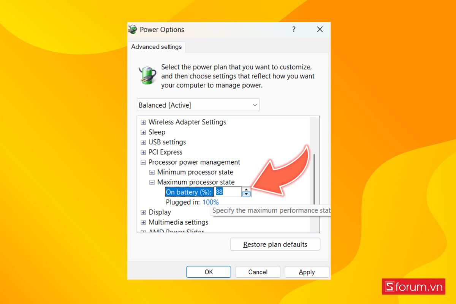This screenshot has height=304, width=456.
Task: Collapse Processor power management
Action: (x=143, y=162)
